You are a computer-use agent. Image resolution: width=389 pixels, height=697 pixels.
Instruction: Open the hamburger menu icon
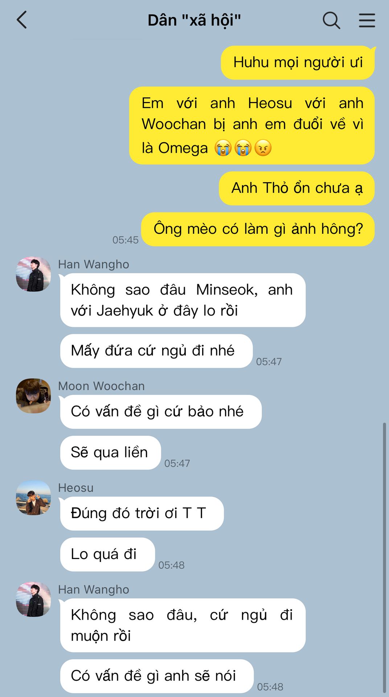(367, 20)
